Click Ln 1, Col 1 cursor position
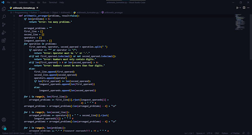252x135 pixels. [189, 133]
